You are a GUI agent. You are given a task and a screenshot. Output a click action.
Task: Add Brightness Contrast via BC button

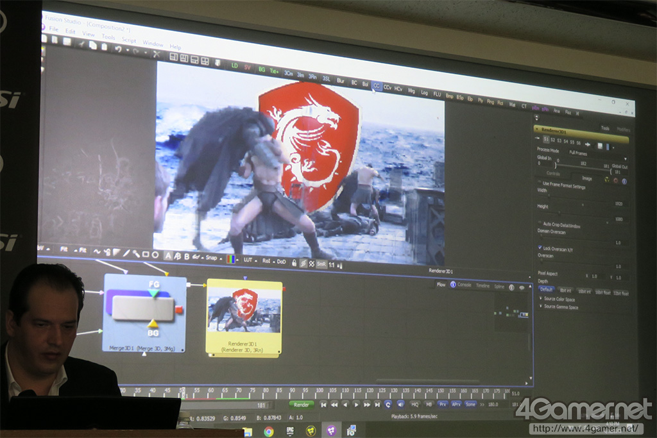[x=354, y=83]
